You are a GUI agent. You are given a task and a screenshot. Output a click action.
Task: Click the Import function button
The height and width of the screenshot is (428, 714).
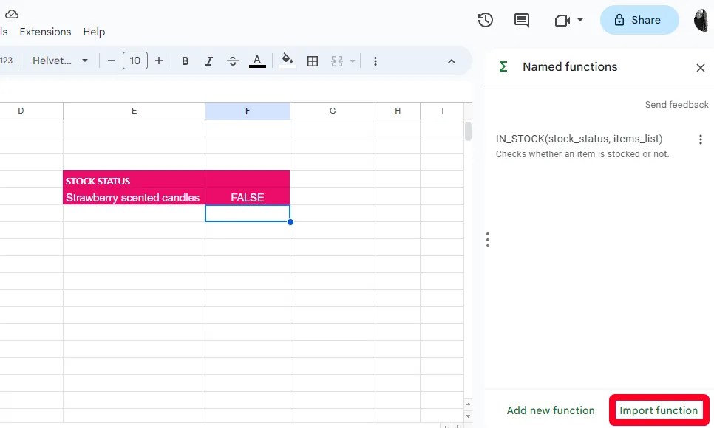(659, 410)
